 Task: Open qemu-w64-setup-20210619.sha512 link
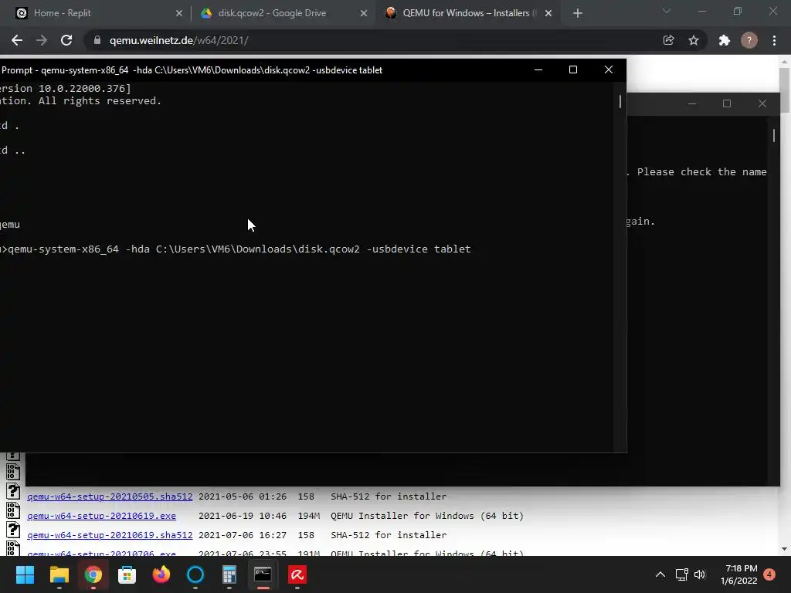pyautogui.click(x=110, y=535)
